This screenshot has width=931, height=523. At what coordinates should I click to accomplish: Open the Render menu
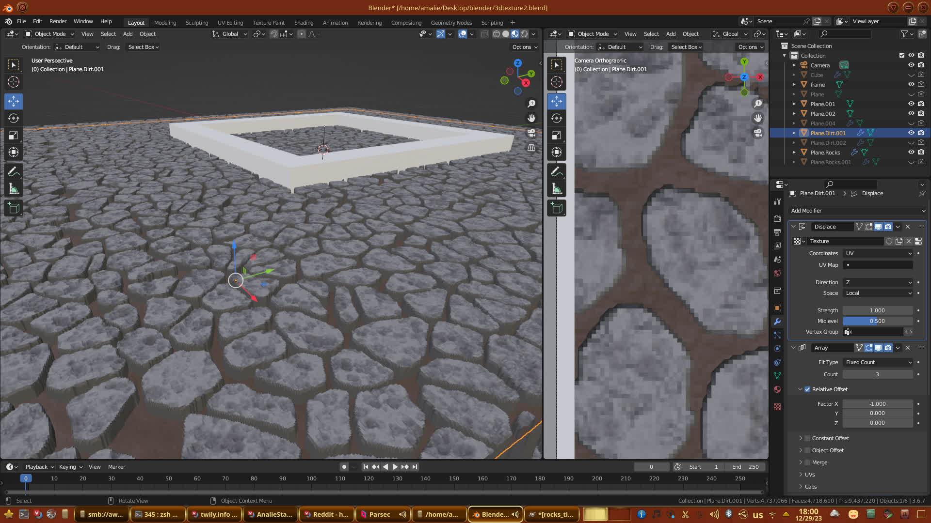58,21
